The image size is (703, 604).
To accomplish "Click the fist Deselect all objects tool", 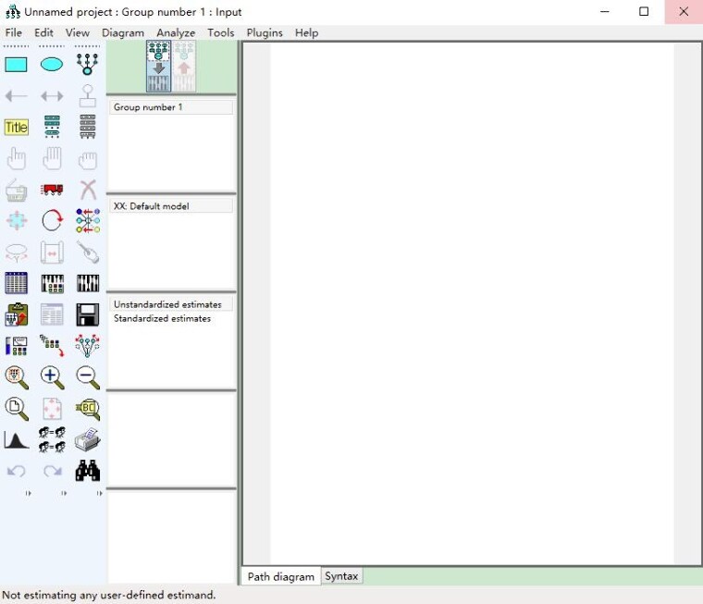I will (88, 160).
